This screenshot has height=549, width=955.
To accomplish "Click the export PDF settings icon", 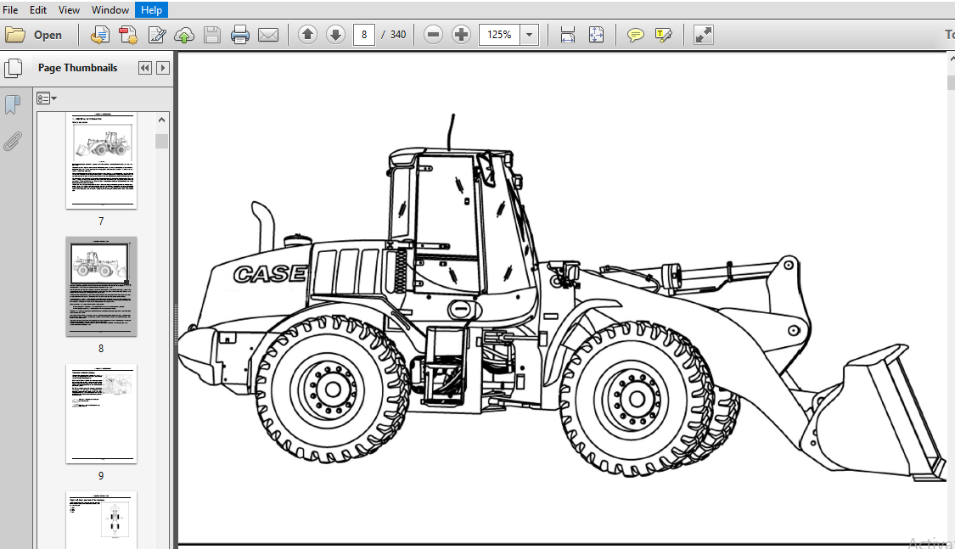I will [x=128, y=35].
